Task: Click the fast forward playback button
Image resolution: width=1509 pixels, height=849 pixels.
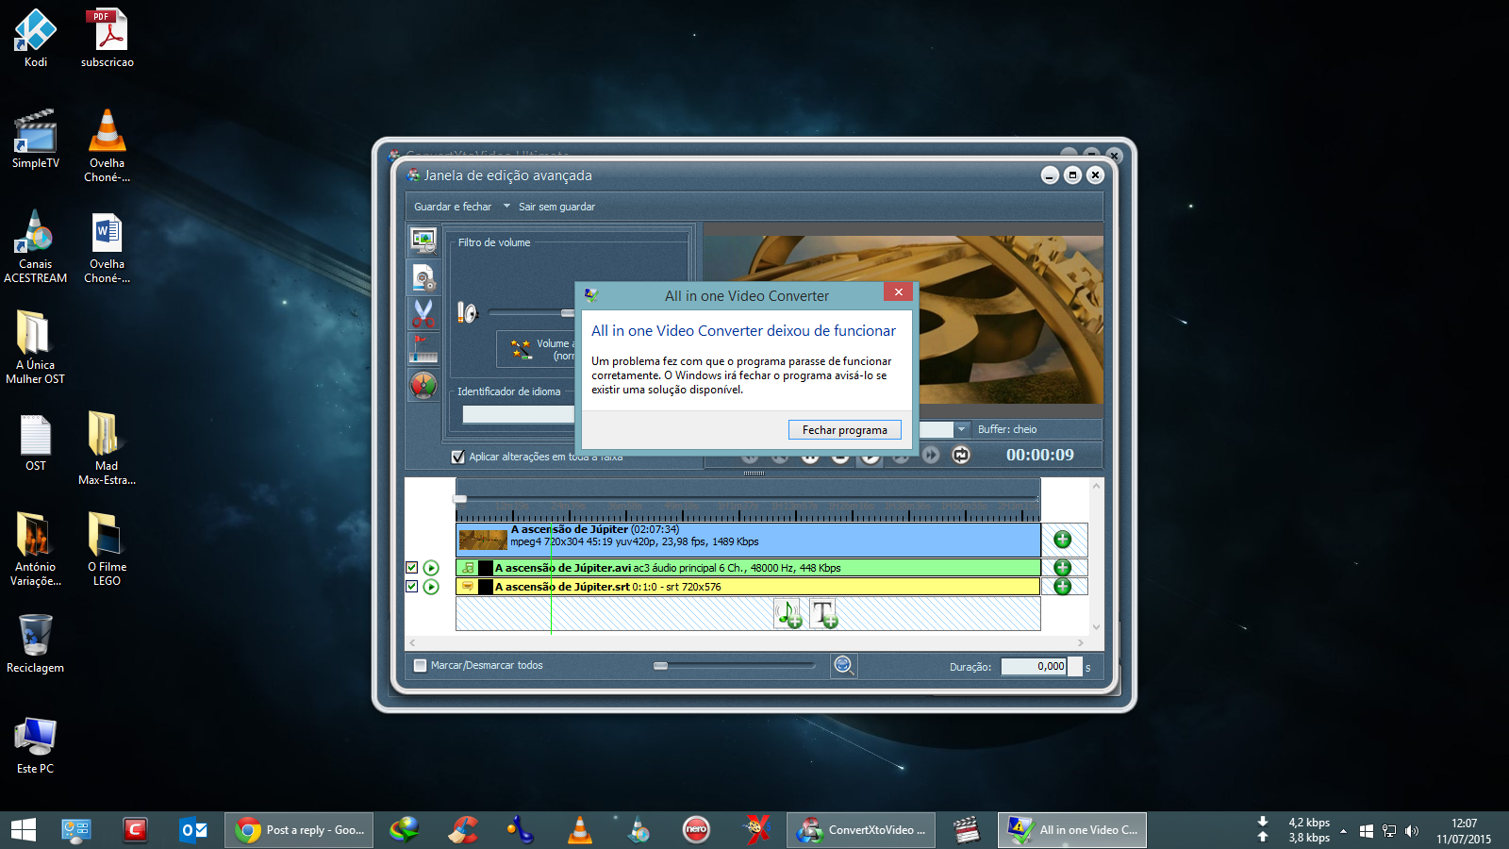Action: tap(931, 455)
